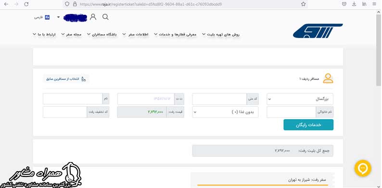Screen dimensions: 382x188
Task: Show site security padlock info
Action: (x=75, y=4)
